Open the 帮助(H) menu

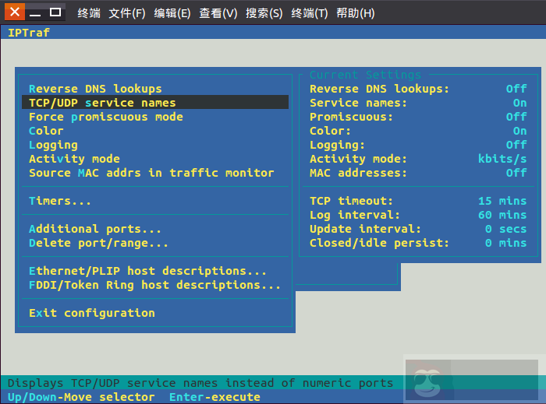pos(356,13)
